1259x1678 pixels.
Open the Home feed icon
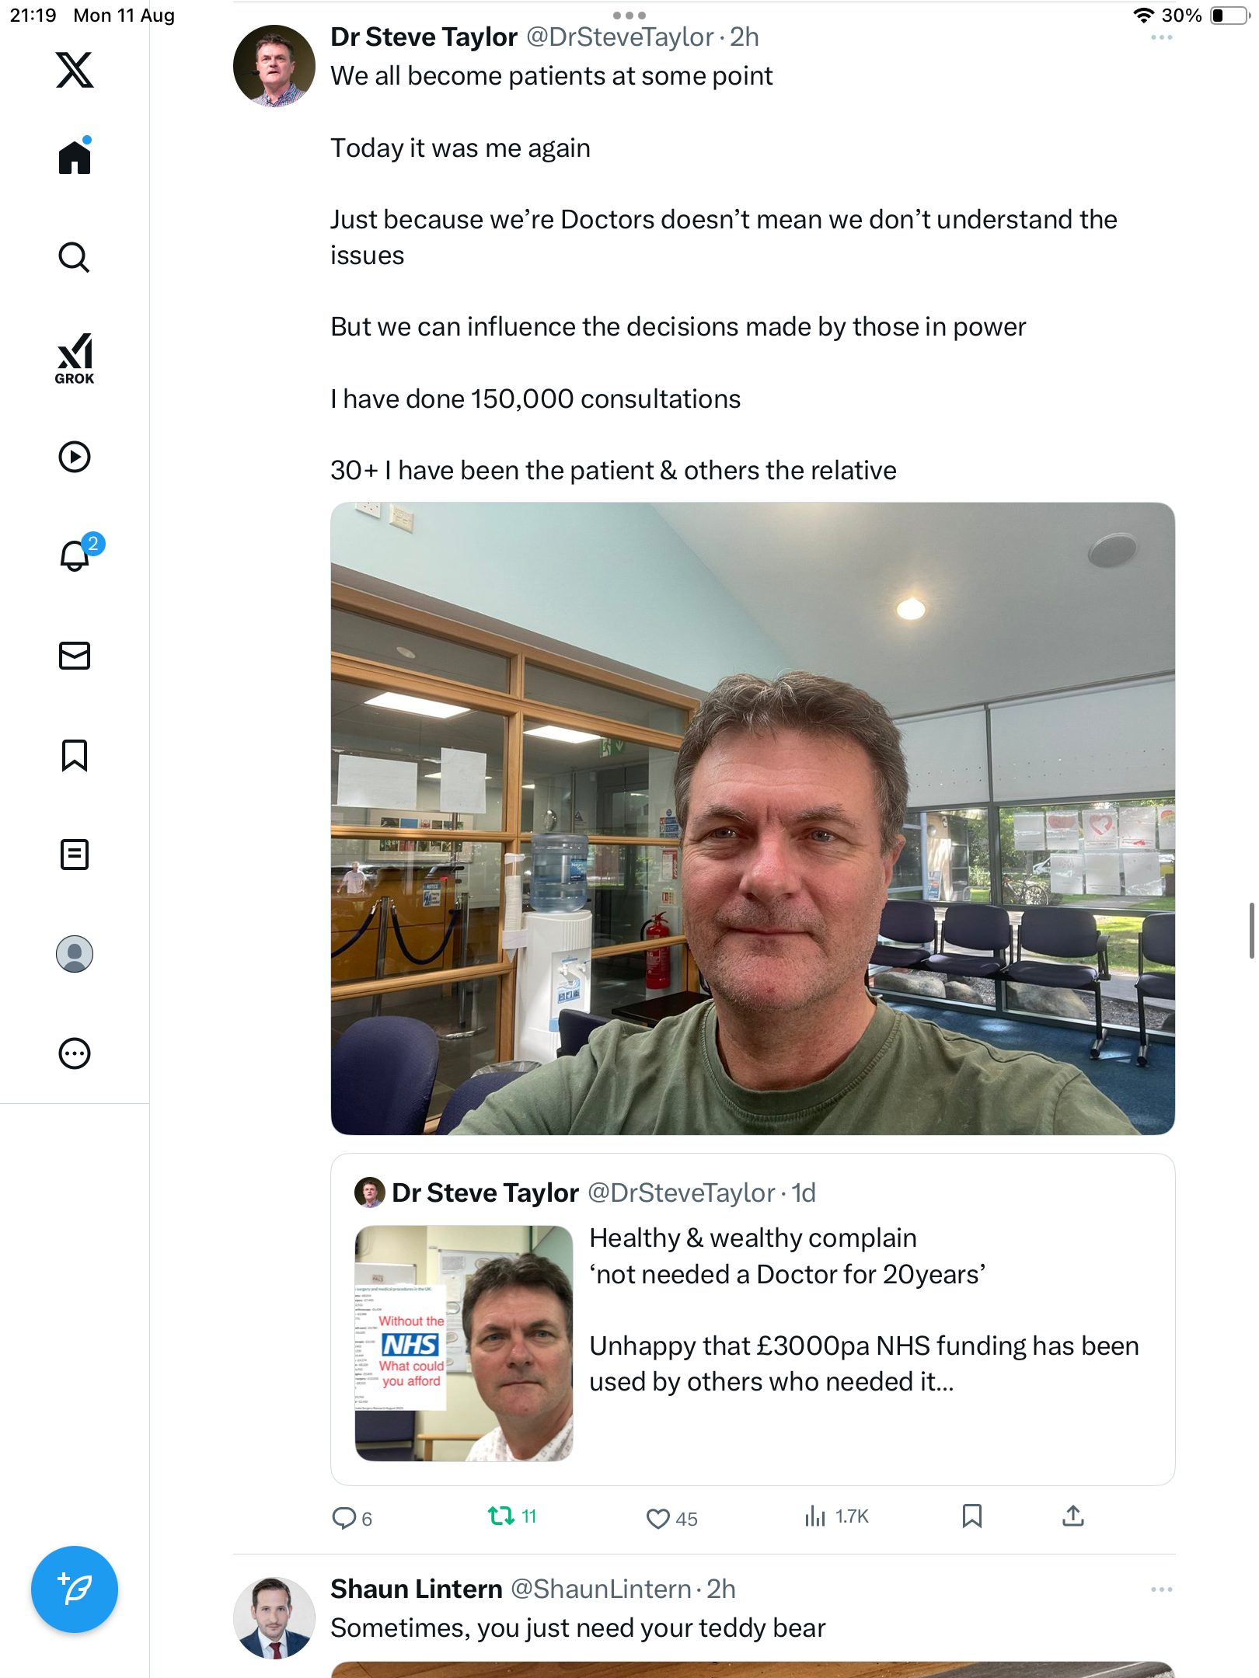(75, 158)
